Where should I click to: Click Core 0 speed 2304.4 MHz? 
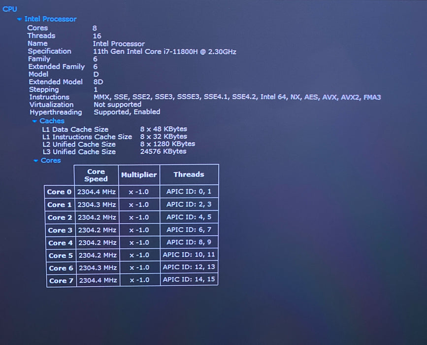tap(97, 192)
